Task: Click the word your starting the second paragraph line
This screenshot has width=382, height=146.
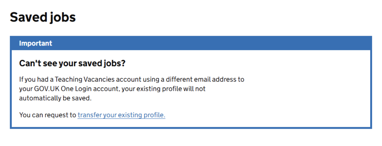Action: (25, 89)
